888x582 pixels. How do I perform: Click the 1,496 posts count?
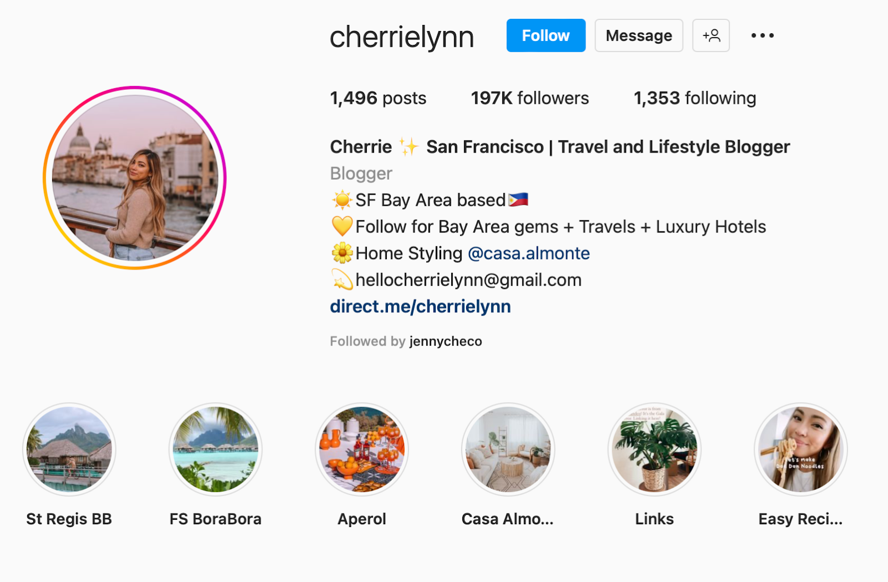pyautogui.click(x=378, y=98)
